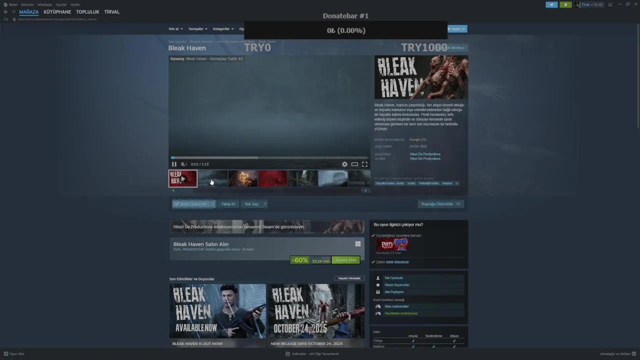
Task: Click Hepsini Görüntüle for announcements
Action: [x=349, y=278]
